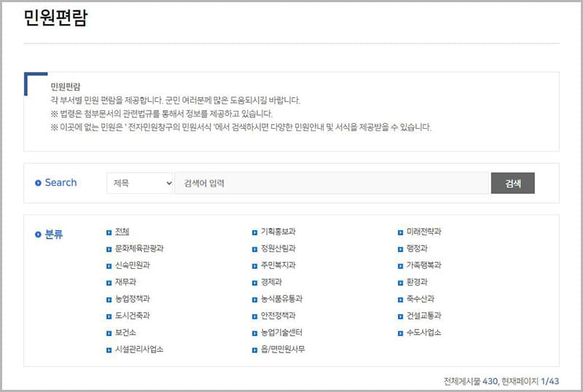Open the 읍/면민원사무 category
This screenshot has width=583, height=392.
tap(283, 349)
